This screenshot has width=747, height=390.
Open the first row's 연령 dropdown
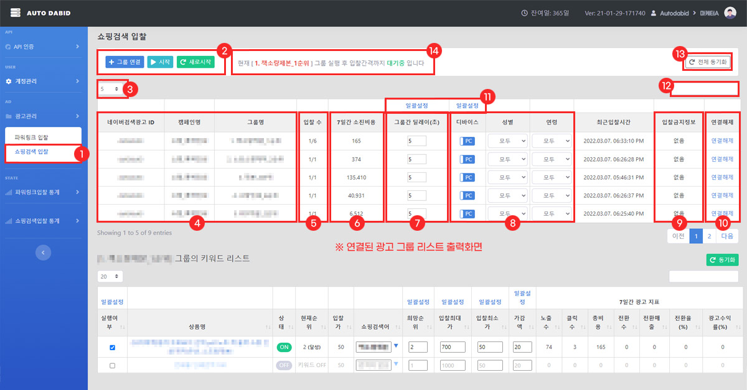pos(552,141)
